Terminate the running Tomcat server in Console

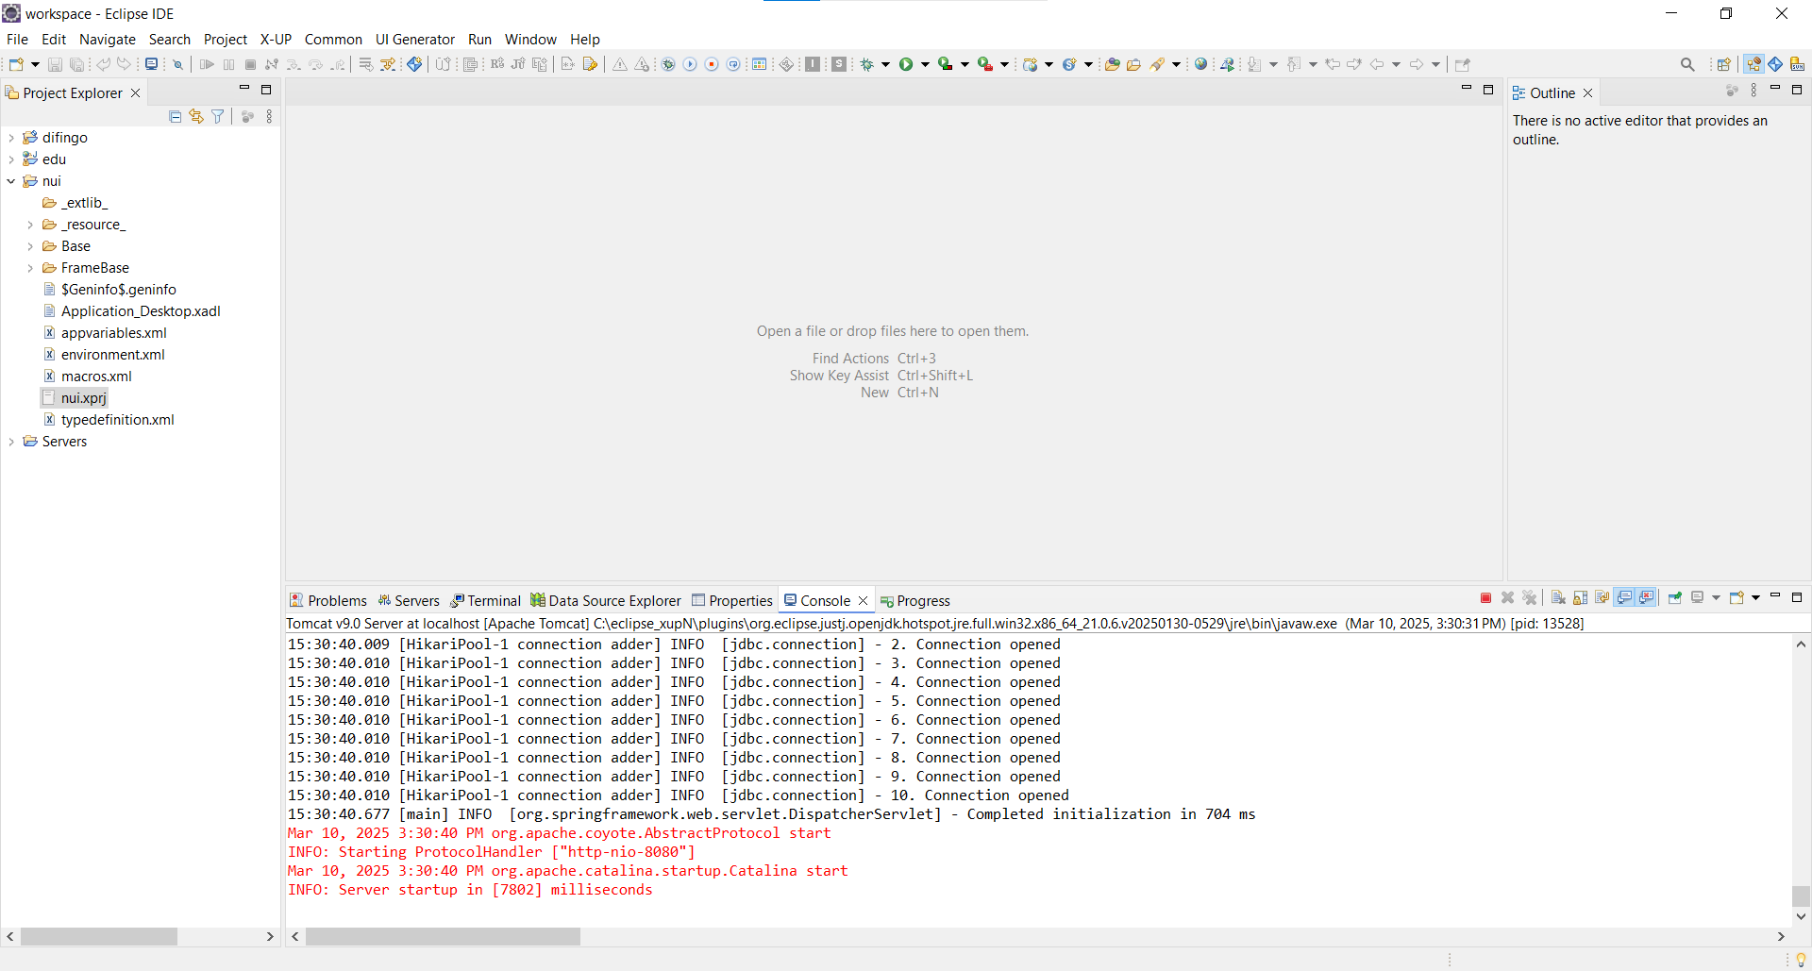pyautogui.click(x=1485, y=598)
